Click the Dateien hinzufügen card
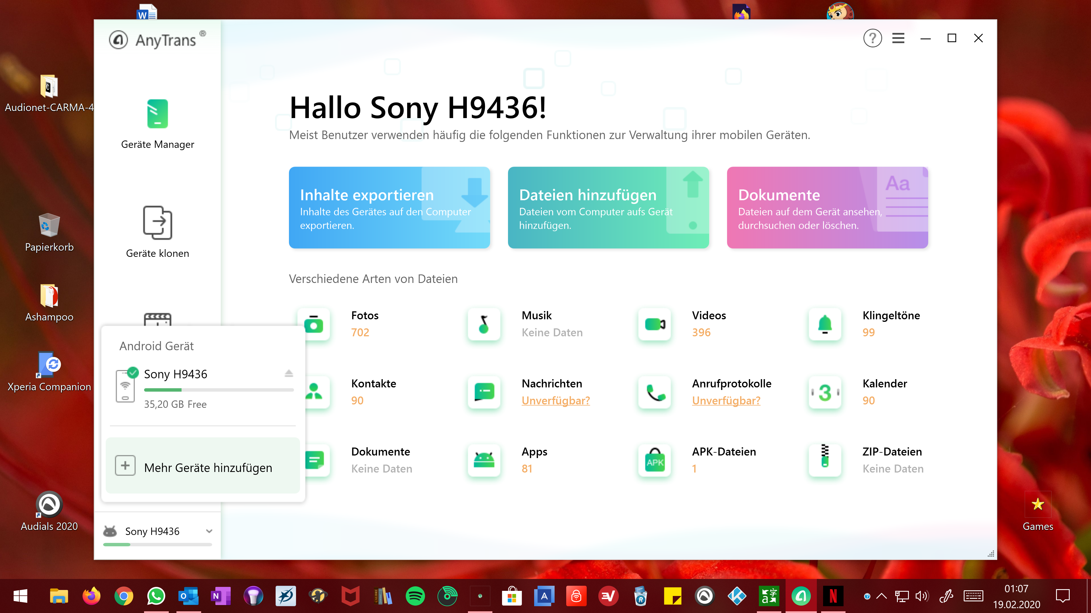The height and width of the screenshot is (613, 1091). tap(608, 207)
